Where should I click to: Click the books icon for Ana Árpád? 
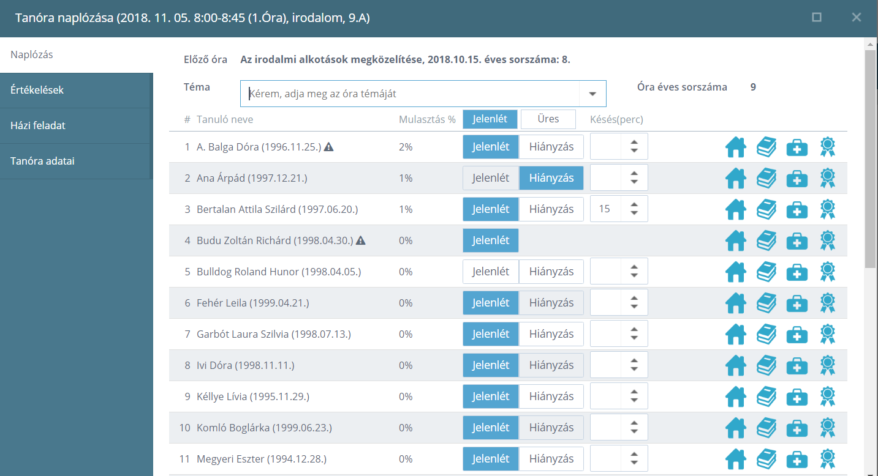(766, 178)
